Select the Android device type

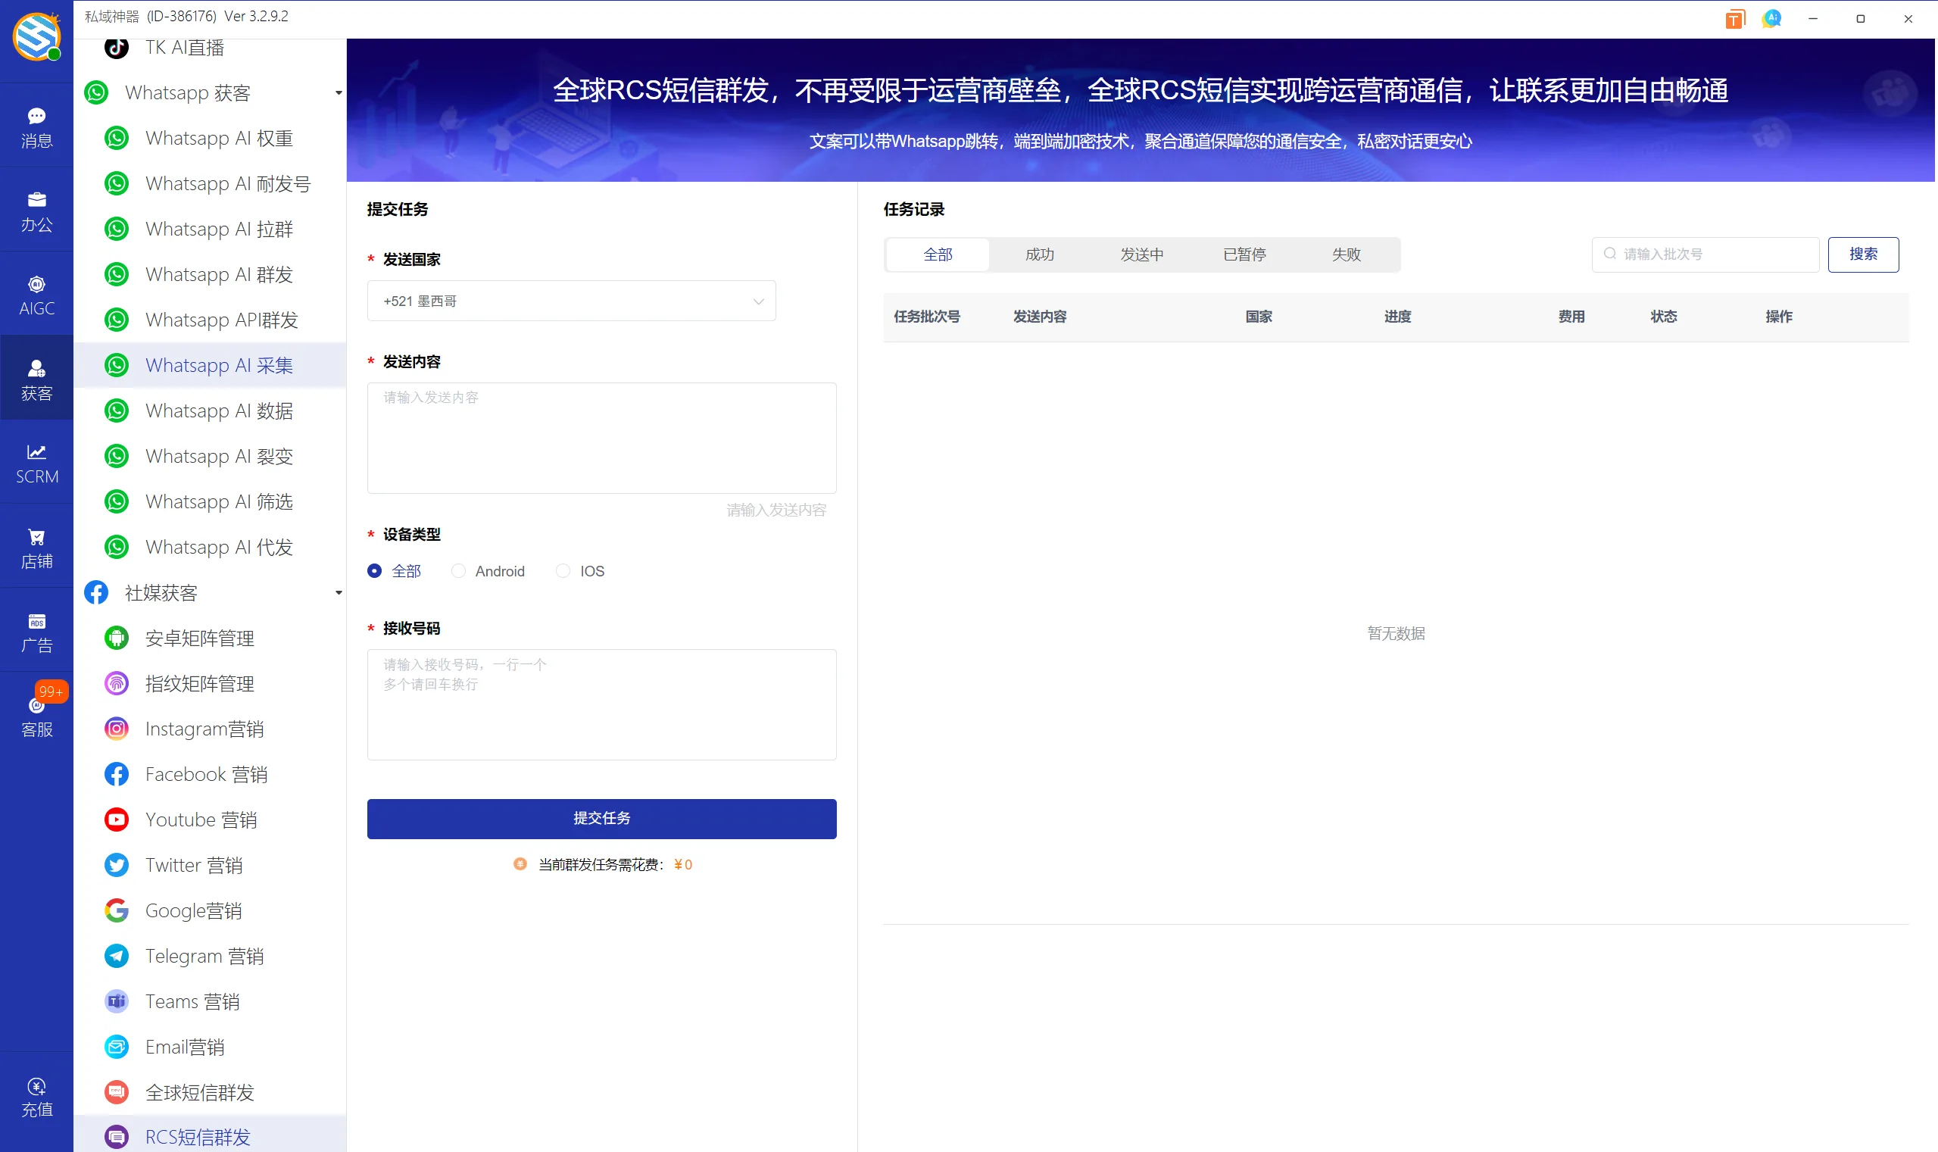(x=458, y=570)
